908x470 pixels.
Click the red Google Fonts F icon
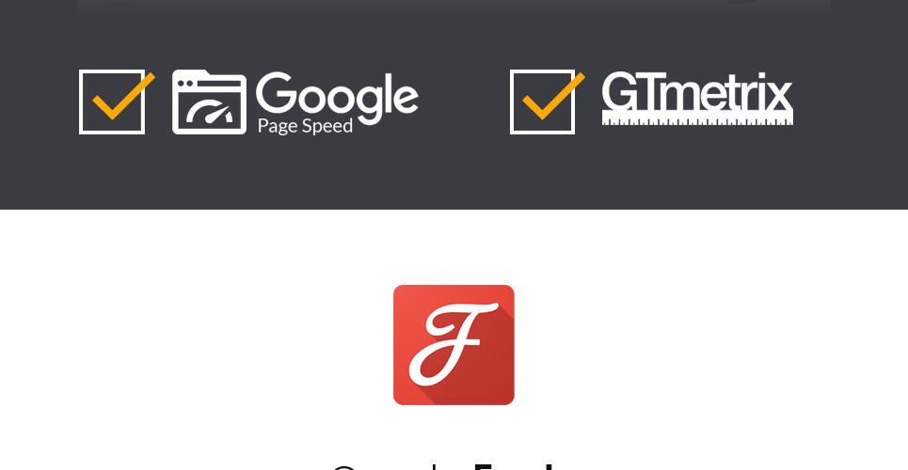pyautogui.click(x=454, y=345)
